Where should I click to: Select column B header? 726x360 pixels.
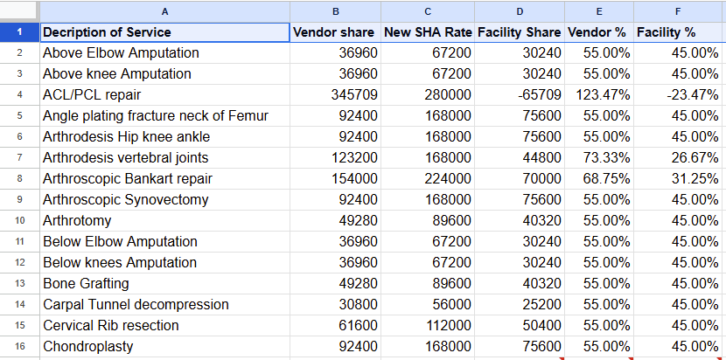(x=335, y=10)
